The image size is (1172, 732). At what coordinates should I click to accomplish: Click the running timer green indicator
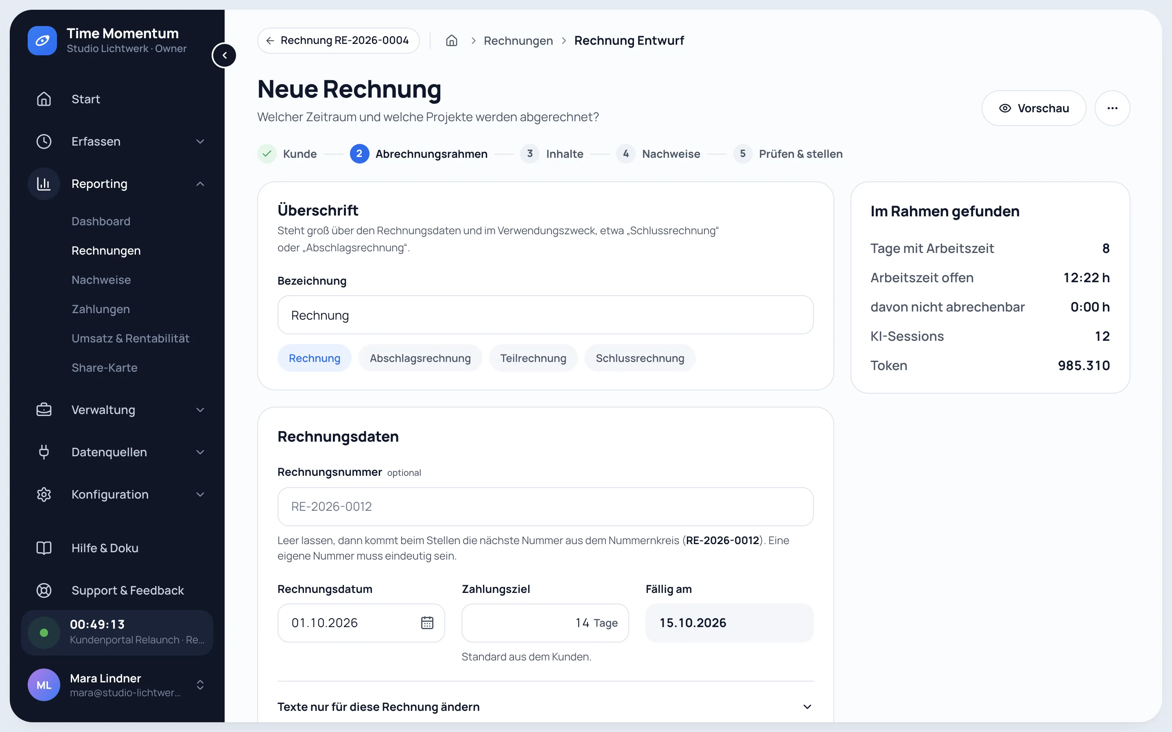tap(44, 632)
